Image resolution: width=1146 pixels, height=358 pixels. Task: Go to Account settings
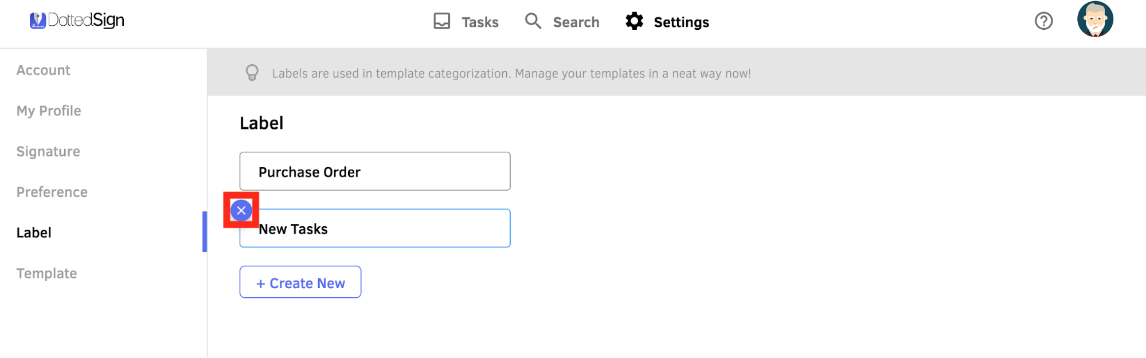44,70
